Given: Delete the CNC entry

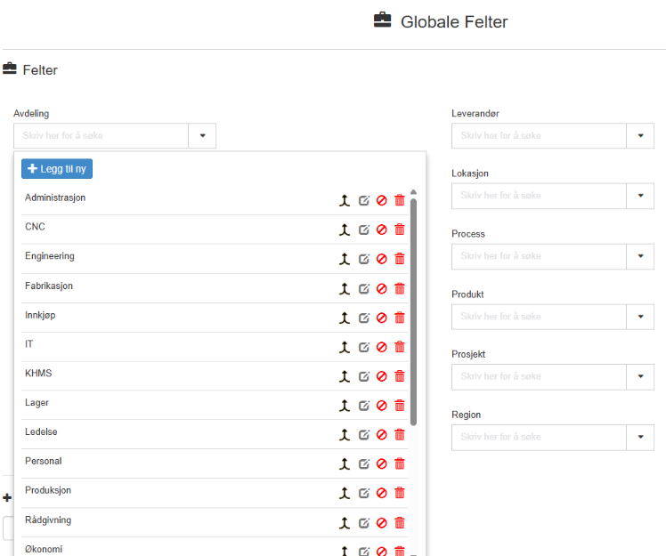Looking at the screenshot, I should pos(400,230).
